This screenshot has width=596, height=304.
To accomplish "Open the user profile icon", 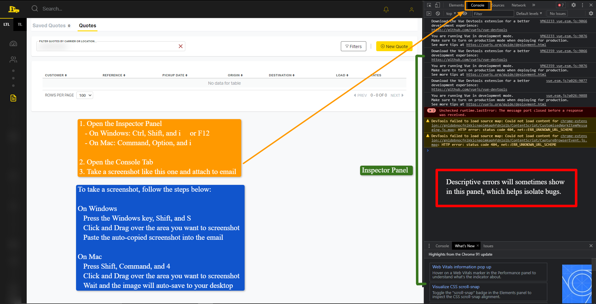I will coord(411,9).
